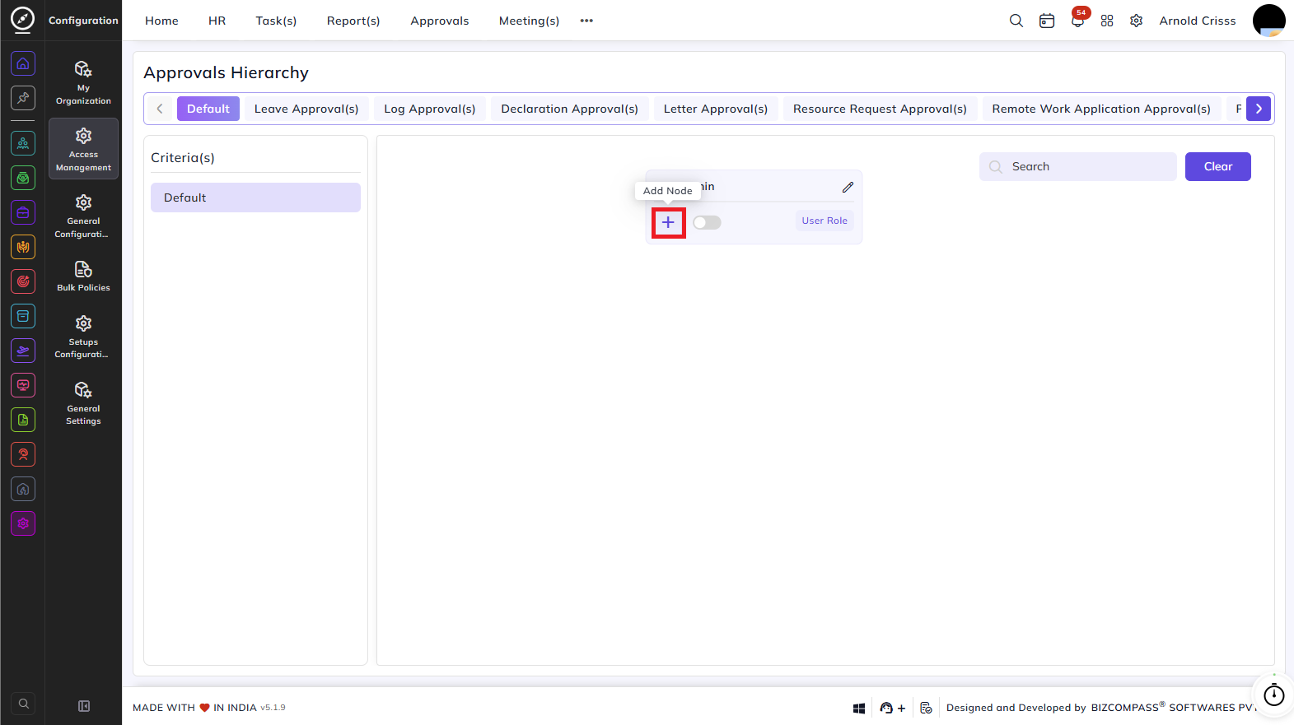Switch to the Log Approval(s) tab

[430, 109]
